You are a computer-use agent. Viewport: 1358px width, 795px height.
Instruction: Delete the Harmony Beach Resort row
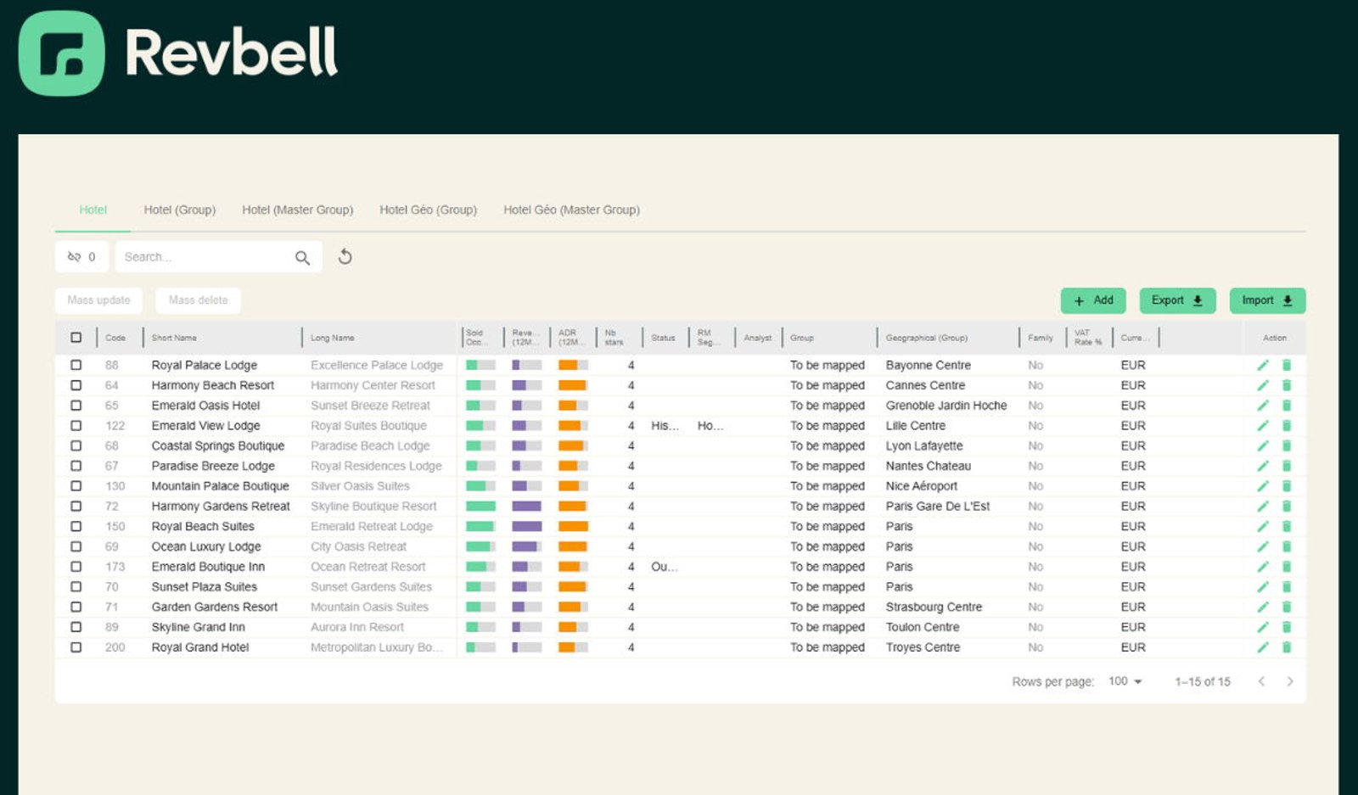[x=1287, y=385]
